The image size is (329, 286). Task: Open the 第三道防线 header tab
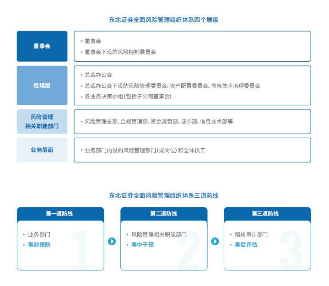267,214
